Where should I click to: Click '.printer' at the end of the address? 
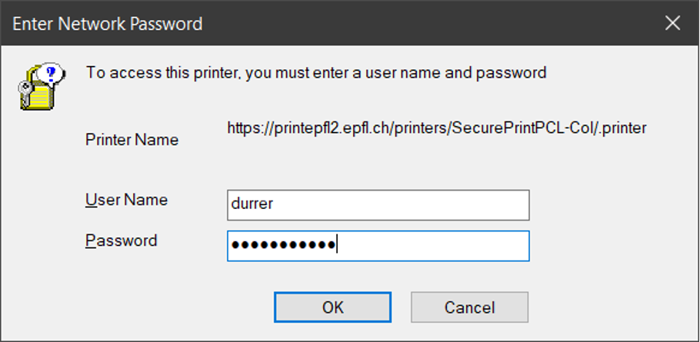pyautogui.click(x=624, y=128)
